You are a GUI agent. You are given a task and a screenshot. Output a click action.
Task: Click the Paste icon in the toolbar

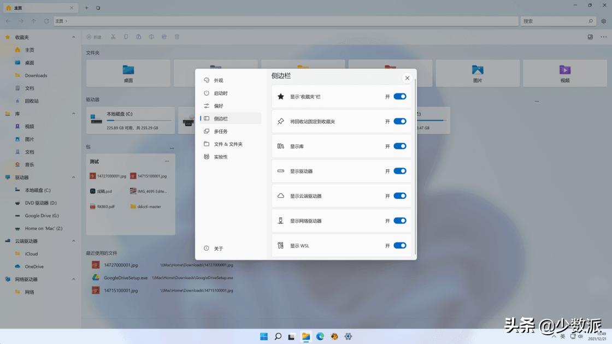[x=138, y=37]
